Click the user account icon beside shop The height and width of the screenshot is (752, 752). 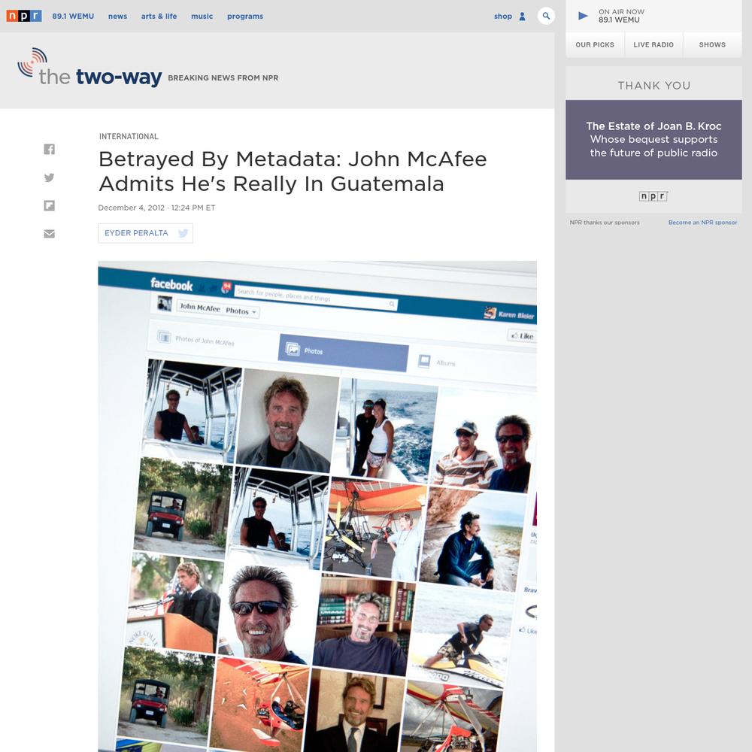click(x=523, y=17)
